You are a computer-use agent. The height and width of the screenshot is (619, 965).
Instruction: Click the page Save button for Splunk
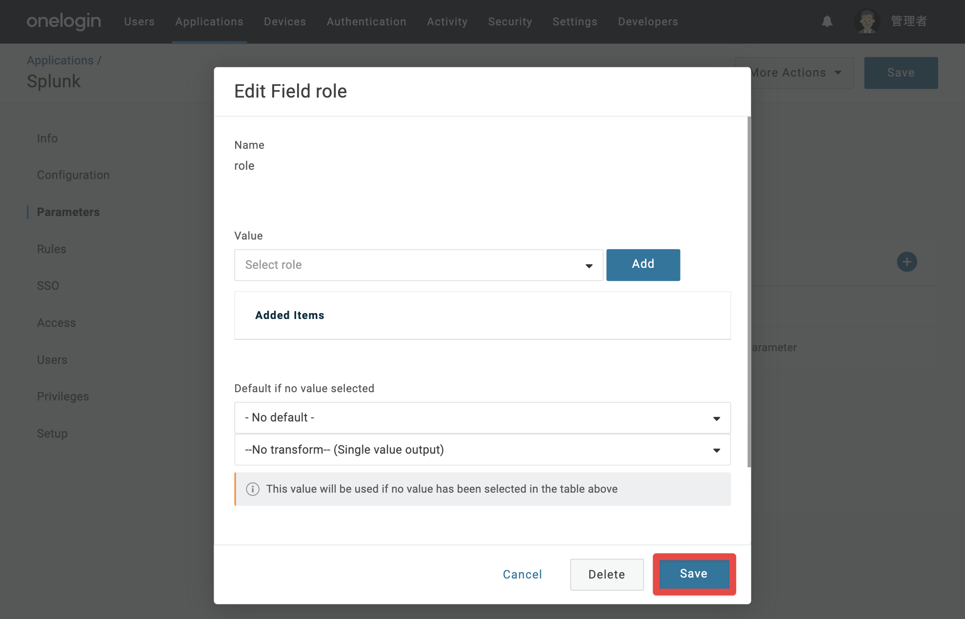point(901,73)
